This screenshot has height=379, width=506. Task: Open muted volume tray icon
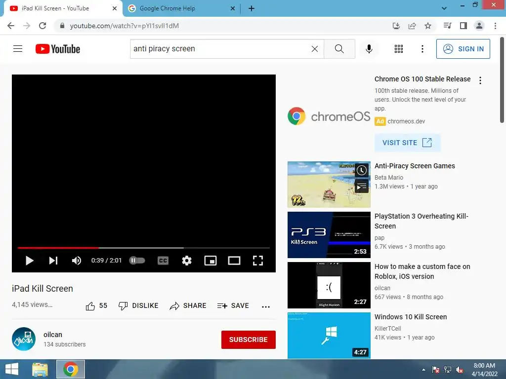(x=460, y=370)
